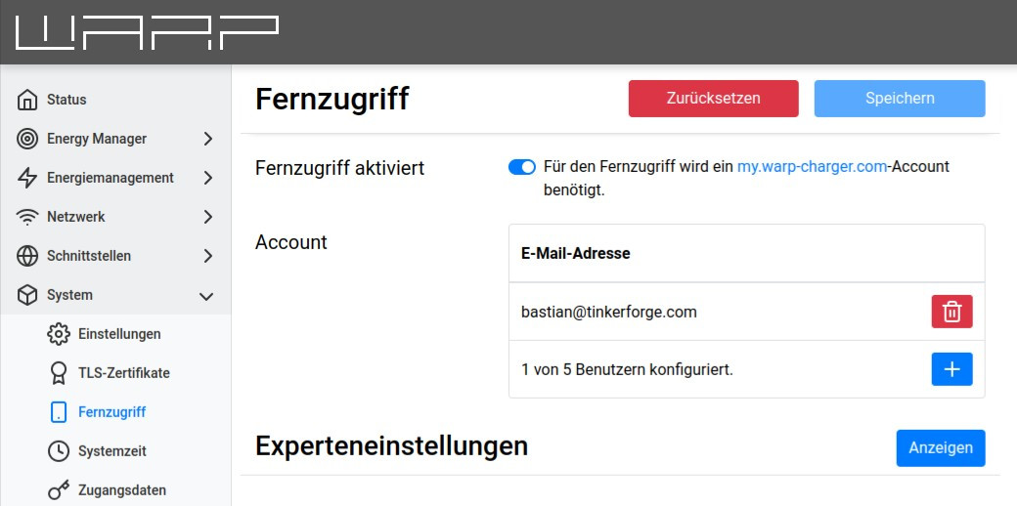Expand the Schnittstellen submenu chevron
This screenshot has width=1017, height=506.
tap(207, 256)
